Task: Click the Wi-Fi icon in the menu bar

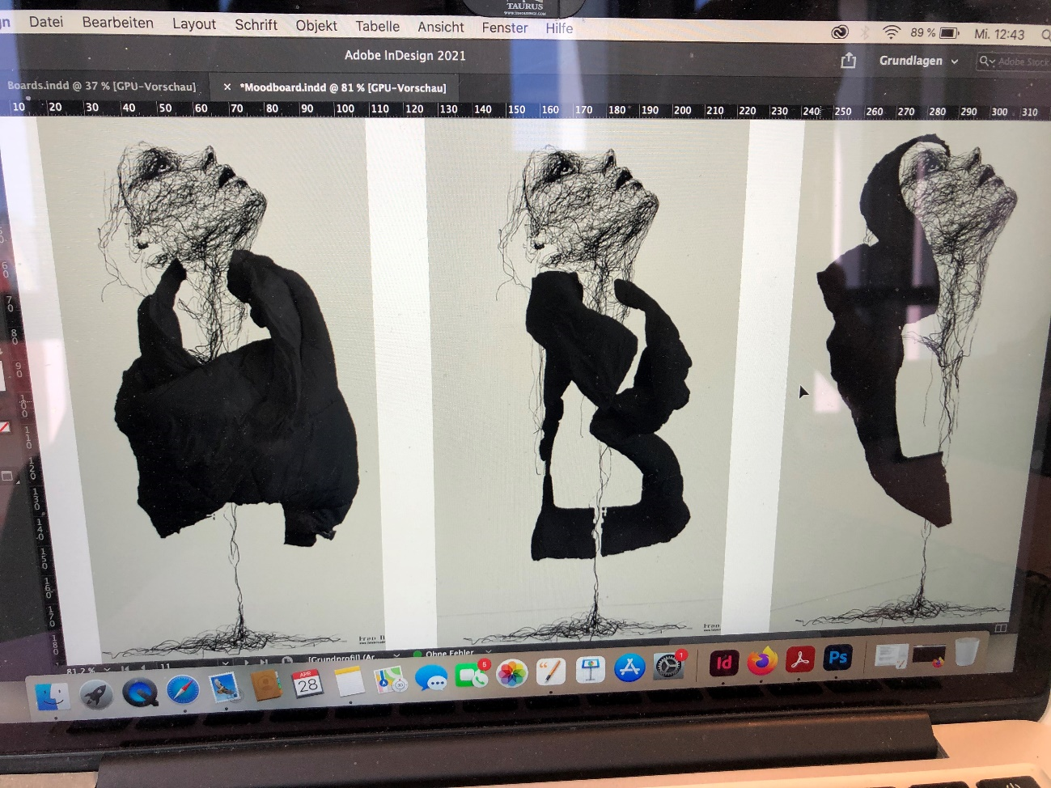Action: [x=892, y=33]
